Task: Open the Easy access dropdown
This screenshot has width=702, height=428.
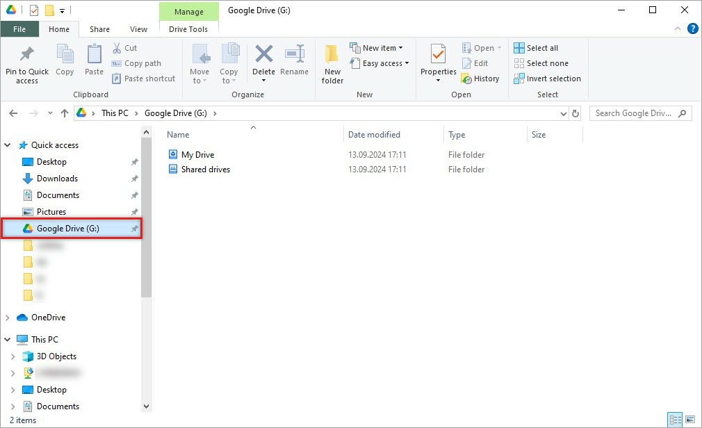Action: click(x=407, y=63)
